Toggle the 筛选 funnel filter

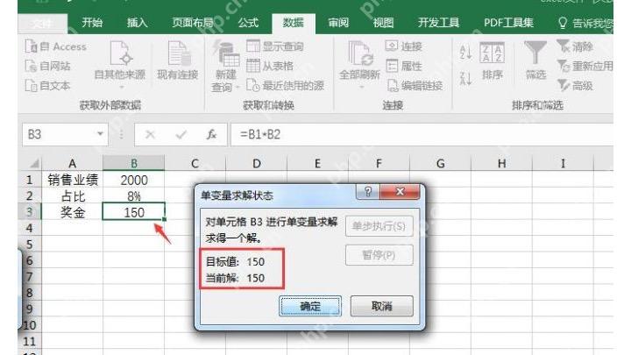pyautogui.click(x=535, y=60)
